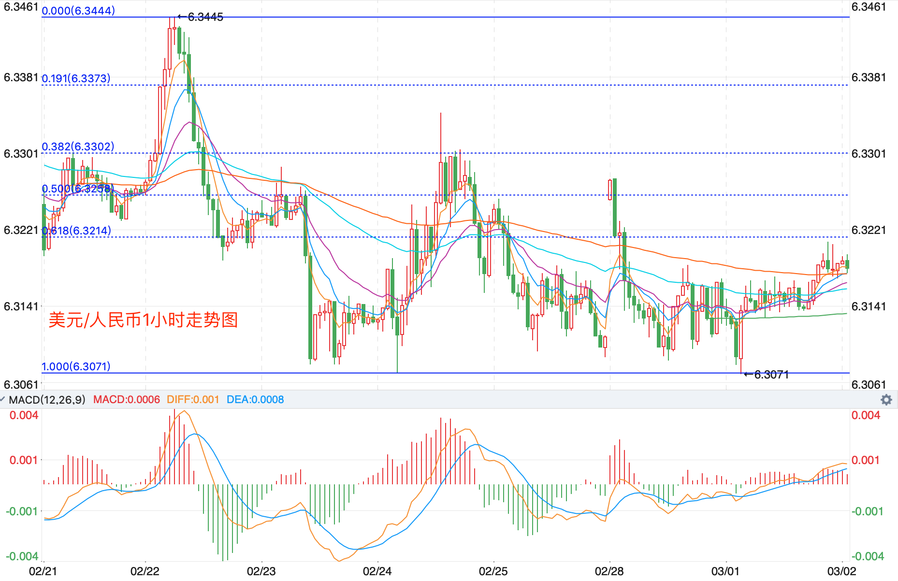This screenshot has height=581, width=898.
Task: Click the 03/02 date label
Action: tap(841, 571)
